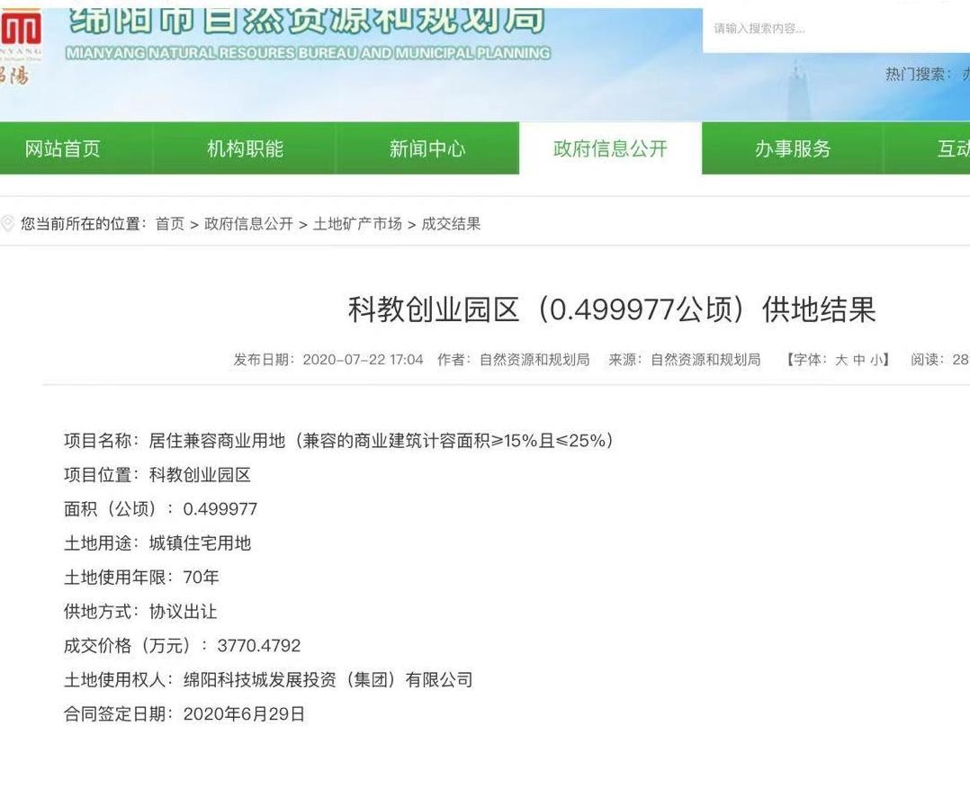Switch to the 政府信息公开 active tab
Screen dimensions: 970x798
click(x=610, y=149)
